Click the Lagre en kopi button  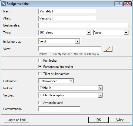[x=16, y=120]
